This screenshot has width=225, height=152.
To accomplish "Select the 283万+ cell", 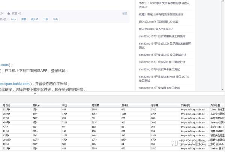I will click(x=17, y=114).
